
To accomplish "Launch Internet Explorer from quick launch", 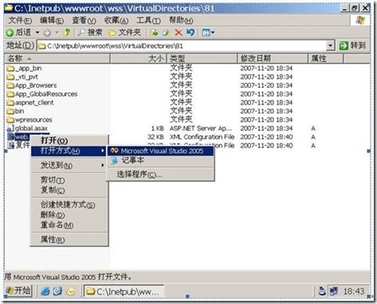I will click(45, 291).
